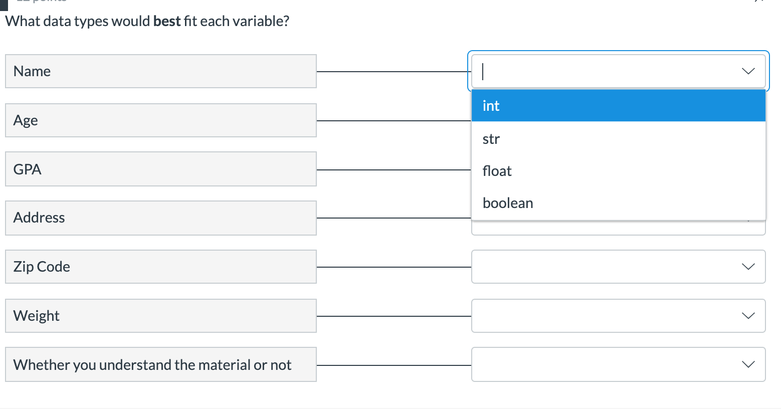The width and height of the screenshot is (781, 409).
Task: Pick the float option
Action: [618, 171]
